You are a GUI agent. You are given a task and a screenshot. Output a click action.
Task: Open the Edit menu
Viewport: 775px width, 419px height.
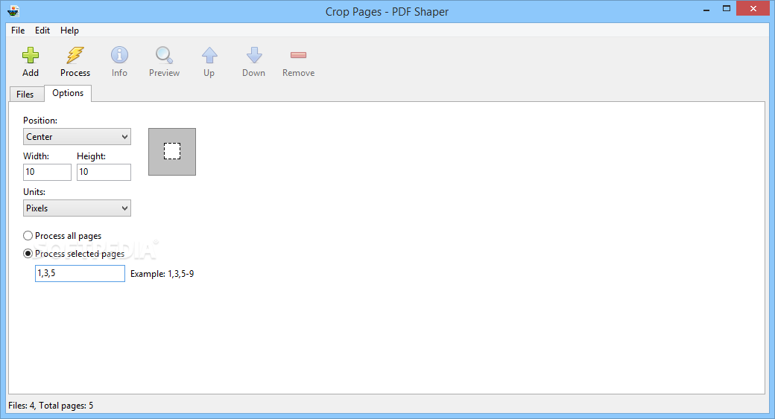[x=42, y=30]
